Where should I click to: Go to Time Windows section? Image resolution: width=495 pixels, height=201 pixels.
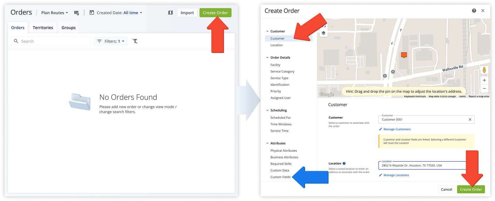[281, 124]
